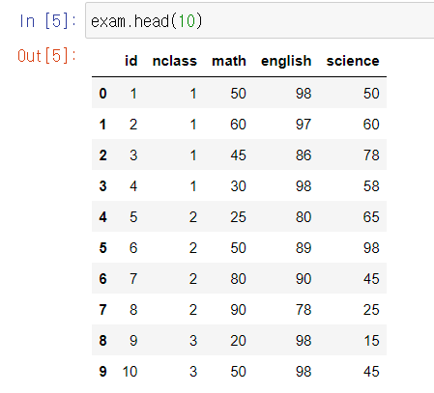Click math value 90 in index row 7
Image resolution: width=434 pixels, height=393 pixels.
(x=238, y=310)
